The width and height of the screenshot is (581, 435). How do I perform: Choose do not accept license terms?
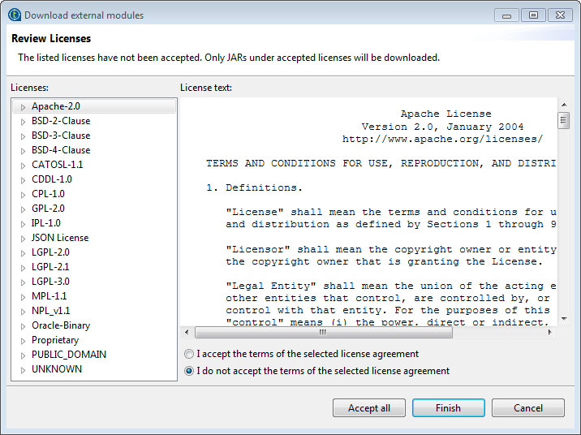click(x=189, y=372)
